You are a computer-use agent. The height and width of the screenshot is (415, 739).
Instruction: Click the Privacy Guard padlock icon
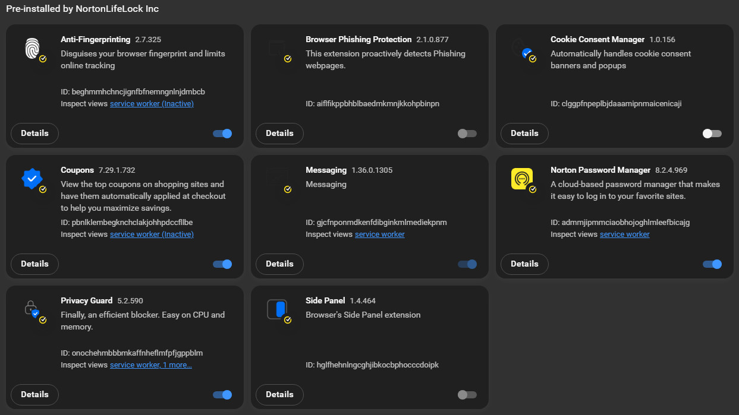tap(32, 309)
